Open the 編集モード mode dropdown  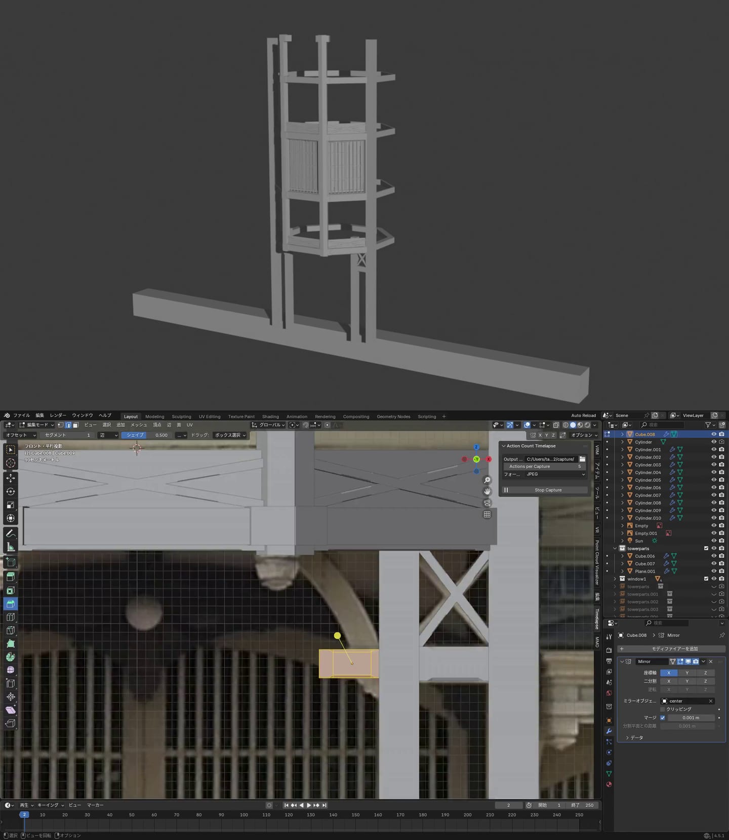point(36,425)
